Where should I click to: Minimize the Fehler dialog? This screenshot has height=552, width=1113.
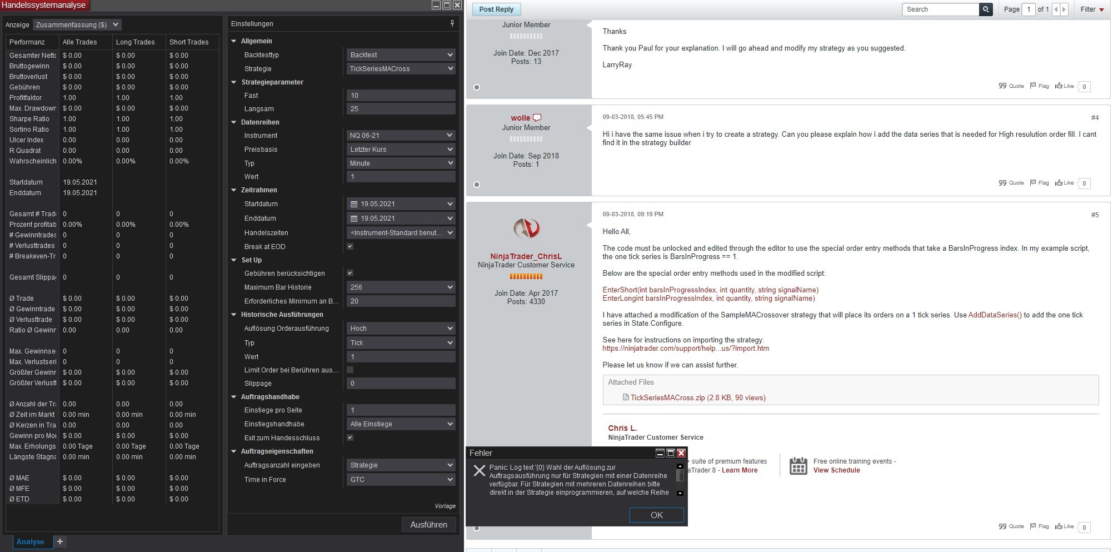point(660,453)
